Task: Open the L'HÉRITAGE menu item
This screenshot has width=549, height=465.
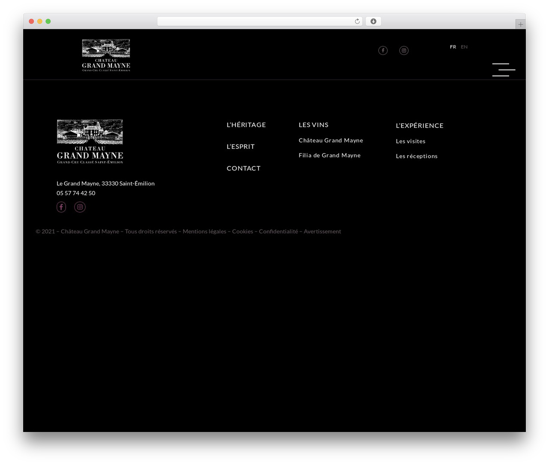Action: [x=246, y=125]
